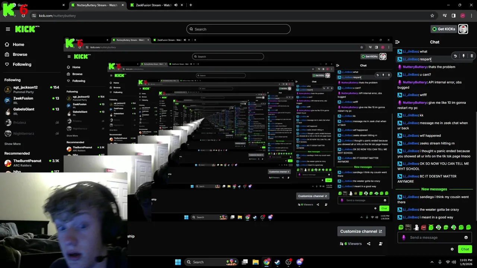Open GabelsGiant channel in Following list
This screenshot has height=268, width=477.
32,111
